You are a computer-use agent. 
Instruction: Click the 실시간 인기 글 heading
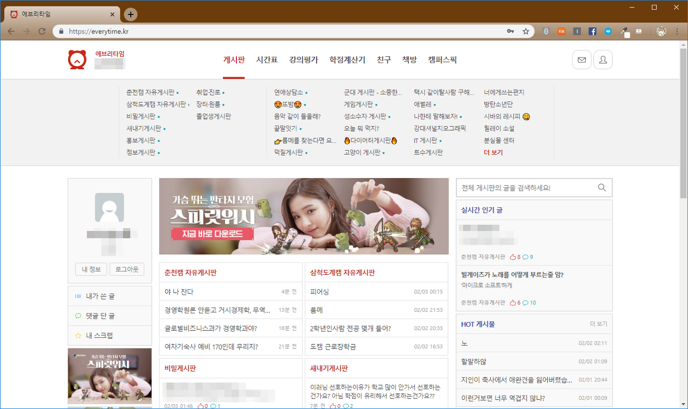coord(482,210)
